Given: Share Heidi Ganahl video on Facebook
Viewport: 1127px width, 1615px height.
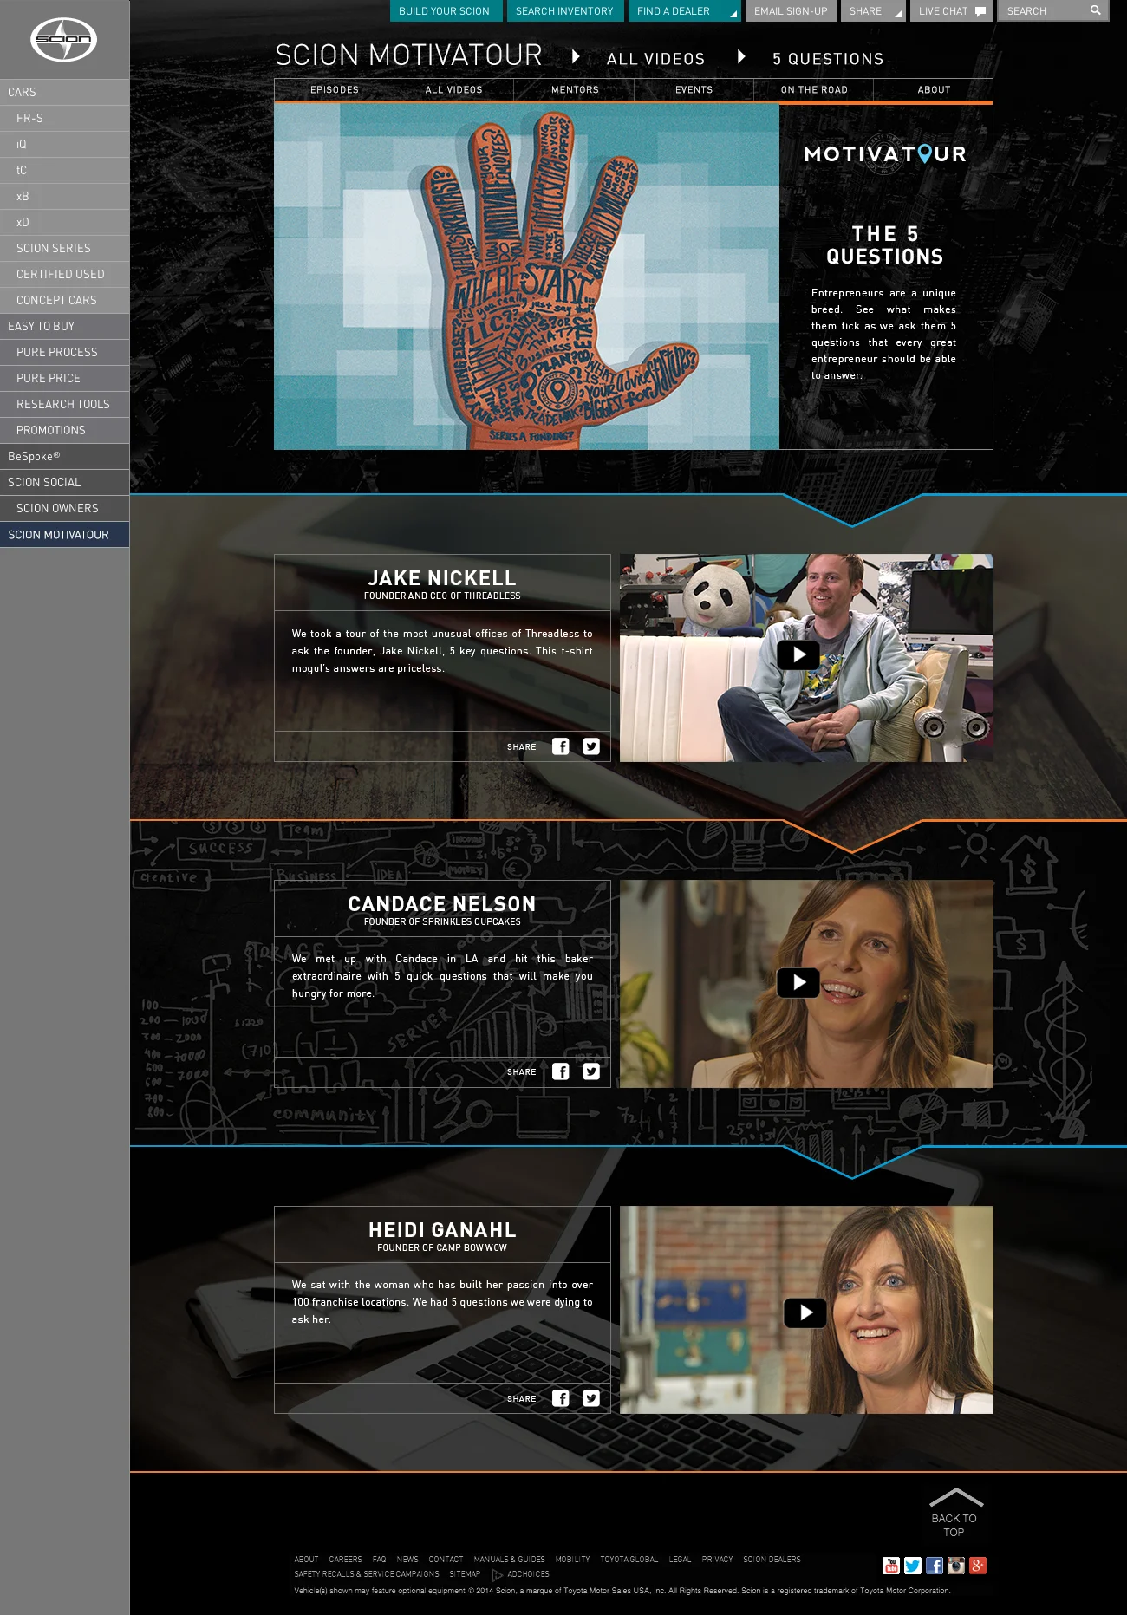Looking at the screenshot, I should pyautogui.click(x=561, y=1398).
